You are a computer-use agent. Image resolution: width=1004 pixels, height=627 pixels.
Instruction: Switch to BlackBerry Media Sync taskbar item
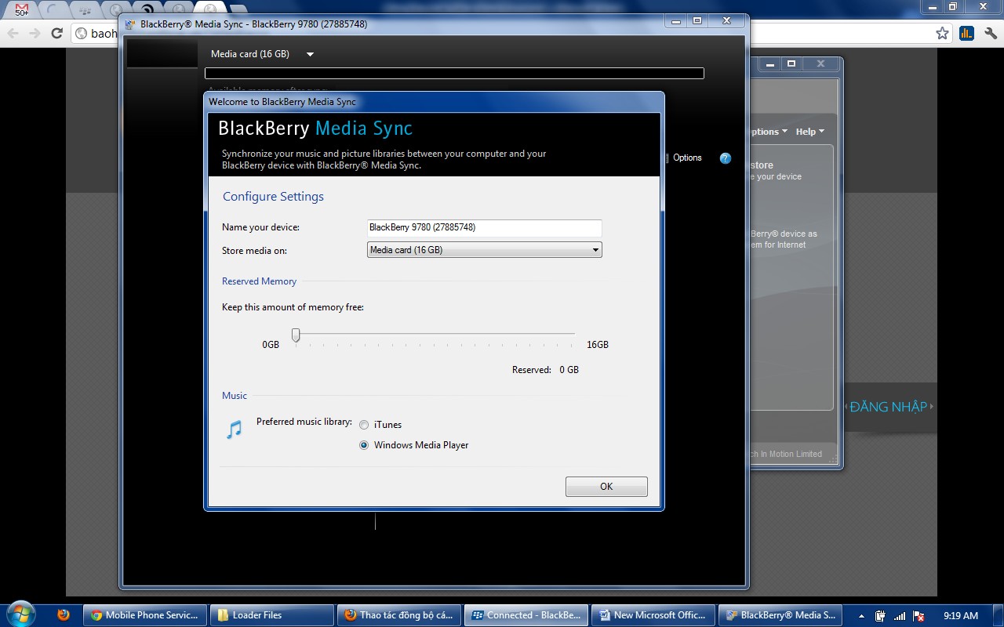(780, 615)
